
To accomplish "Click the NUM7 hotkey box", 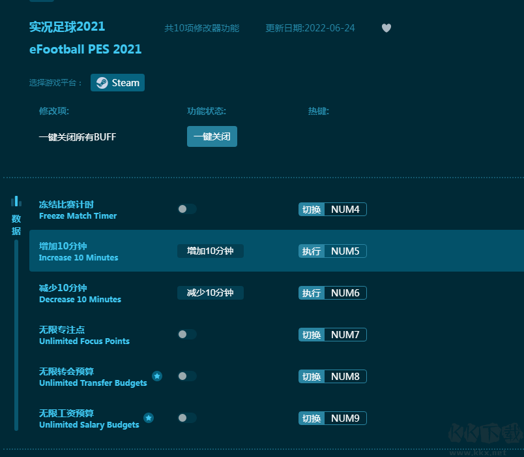I will (x=345, y=335).
